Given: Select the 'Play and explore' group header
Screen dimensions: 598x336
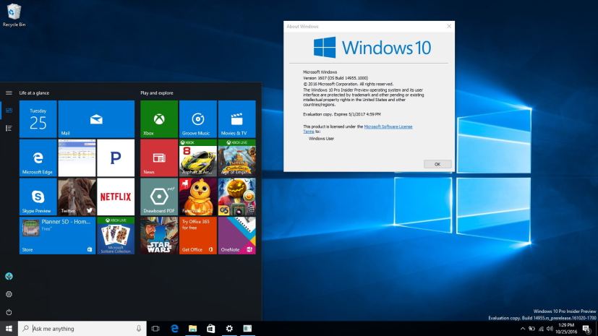Looking at the screenshot, I should coord(157,93).
